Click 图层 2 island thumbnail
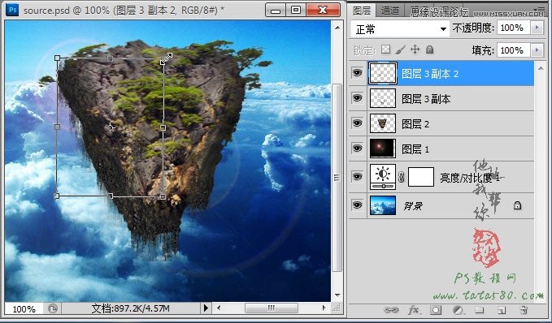Viewport: 552px width, 323px height. pyautogui.click(x=383, y=123)
